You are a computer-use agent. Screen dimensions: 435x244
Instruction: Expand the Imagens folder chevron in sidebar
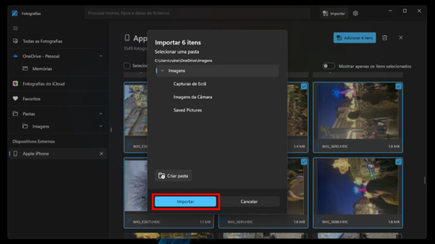point(101,127)
